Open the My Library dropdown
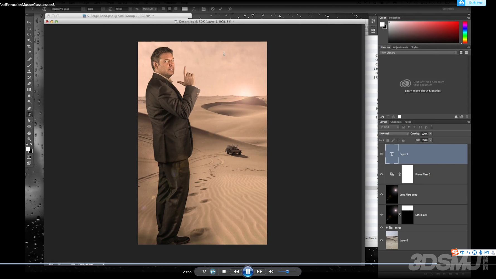 [x=418, y=52]
